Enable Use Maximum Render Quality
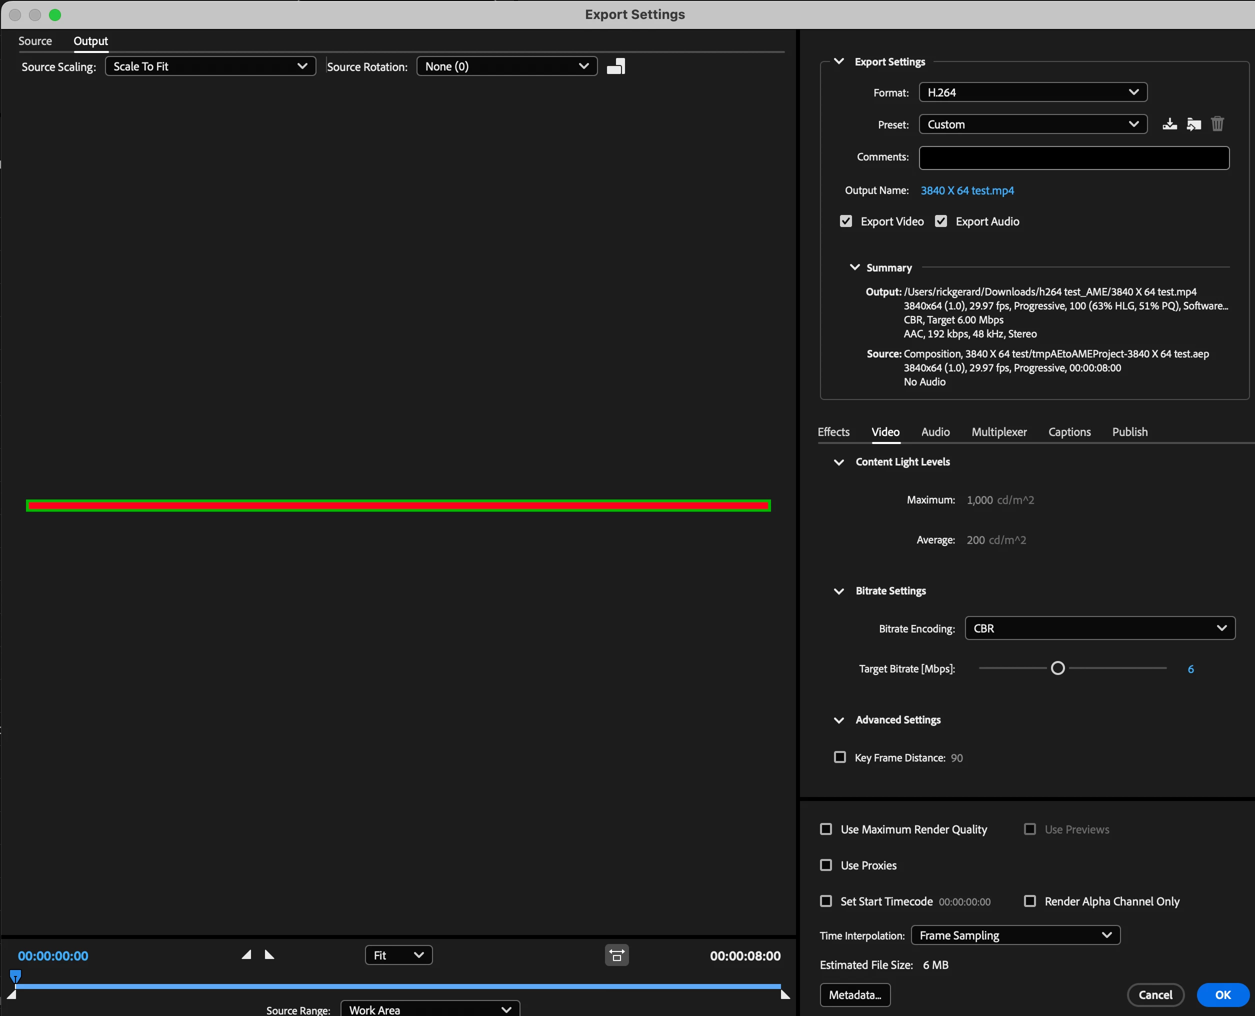 pos(826,828)
